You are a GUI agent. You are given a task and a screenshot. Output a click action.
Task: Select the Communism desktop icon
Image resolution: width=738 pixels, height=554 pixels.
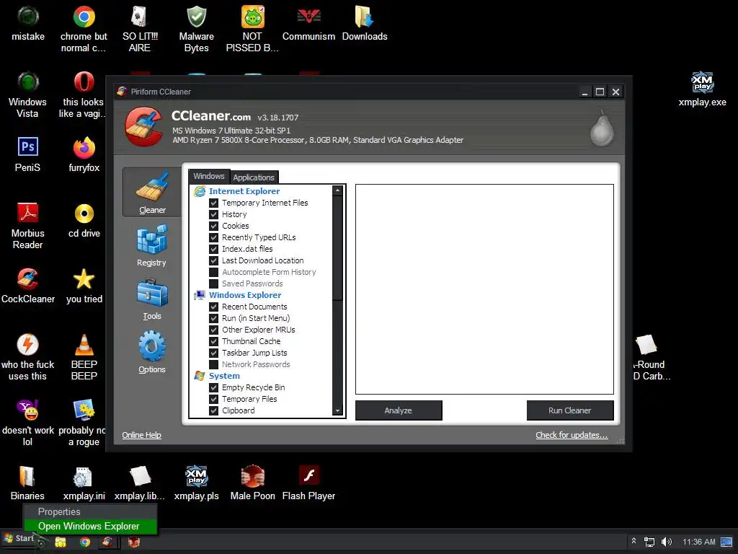pyautogui.click(x=308, y=24)
